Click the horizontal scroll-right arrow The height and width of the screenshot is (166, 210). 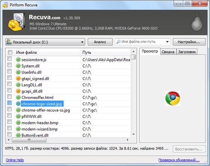(x=127, y=140)
